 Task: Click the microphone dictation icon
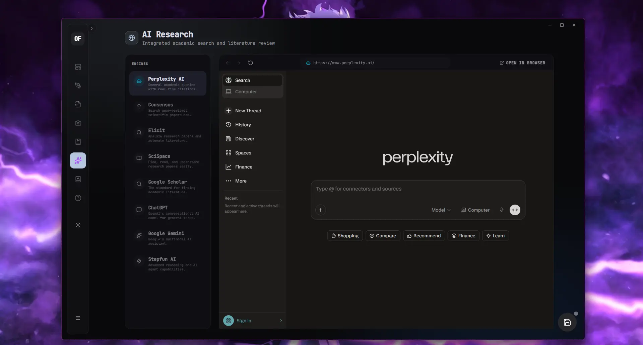502,210
